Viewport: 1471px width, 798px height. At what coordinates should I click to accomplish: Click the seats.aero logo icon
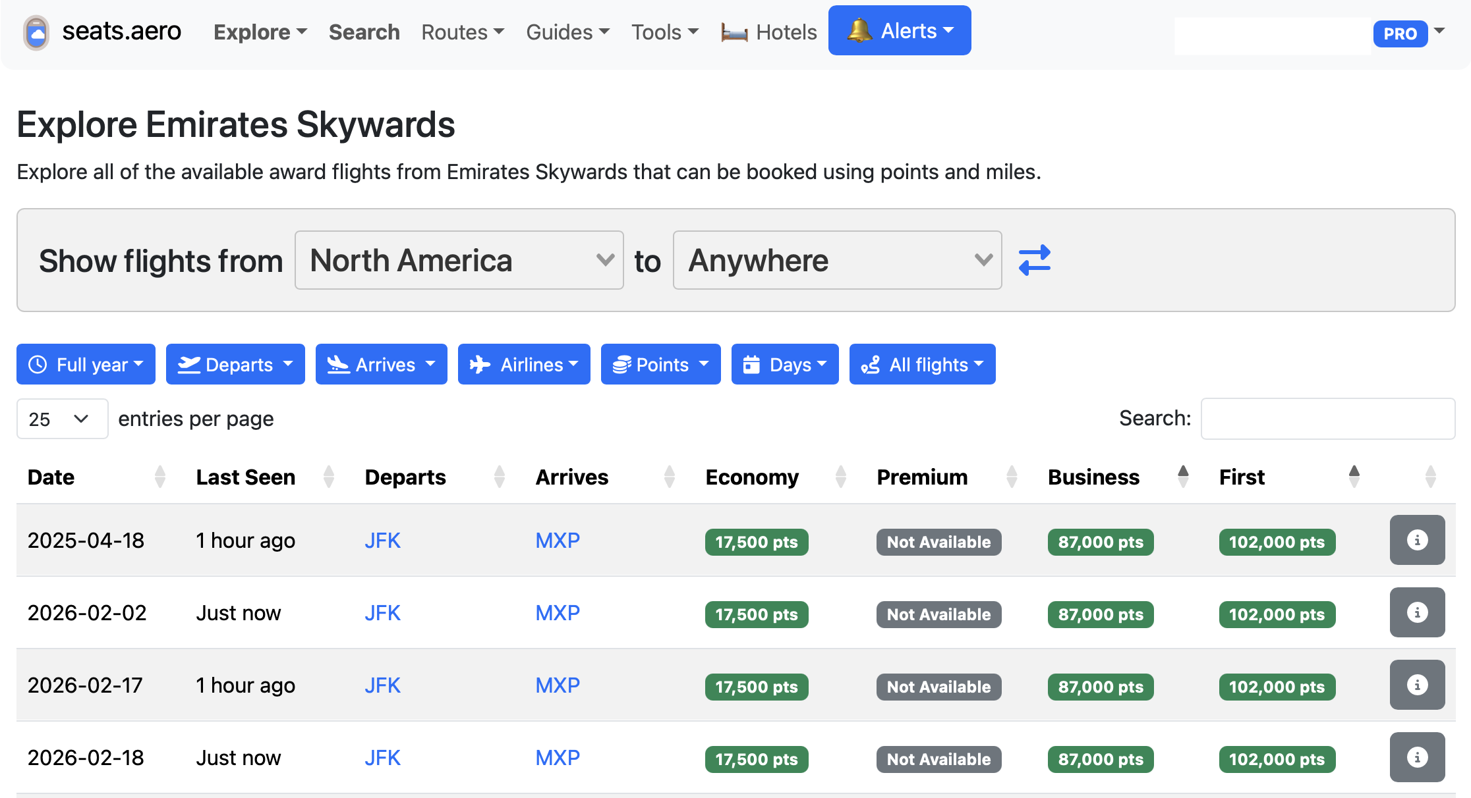coord(36,32)
